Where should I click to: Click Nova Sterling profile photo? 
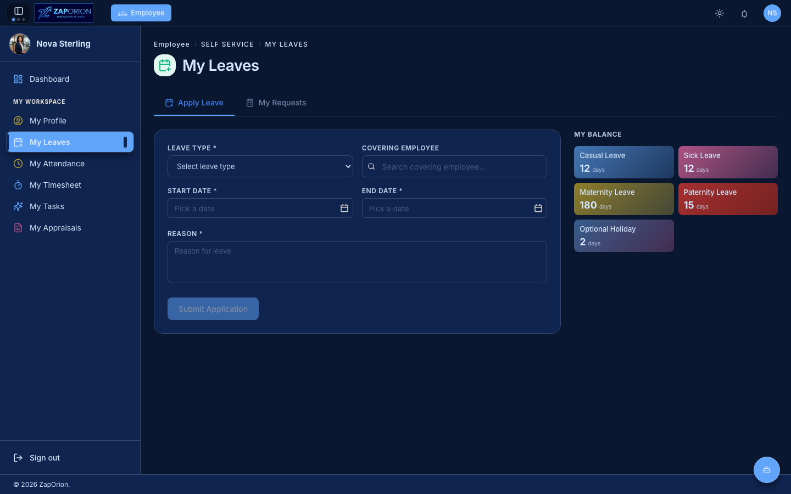coord(20,44)
